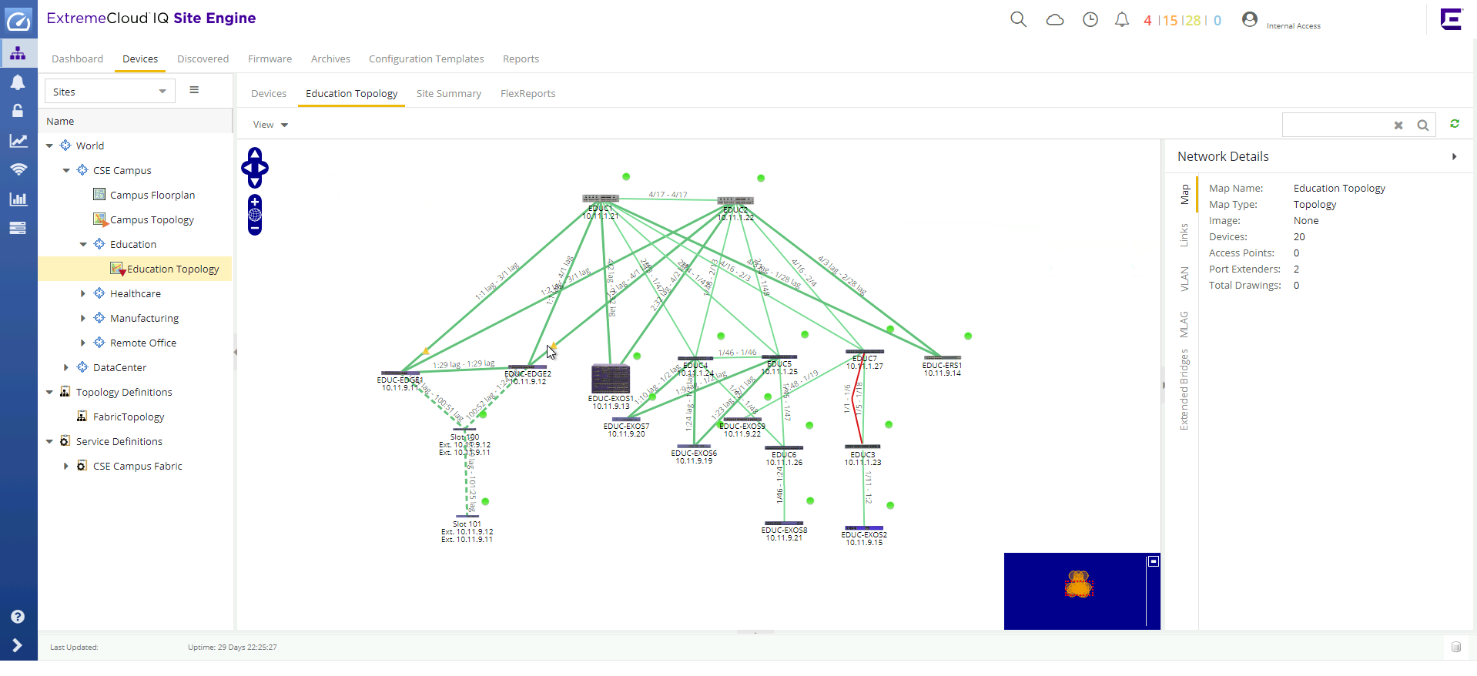Open the Firmware tab
The image size is (1477, 676).
click(x=270, y=59)
